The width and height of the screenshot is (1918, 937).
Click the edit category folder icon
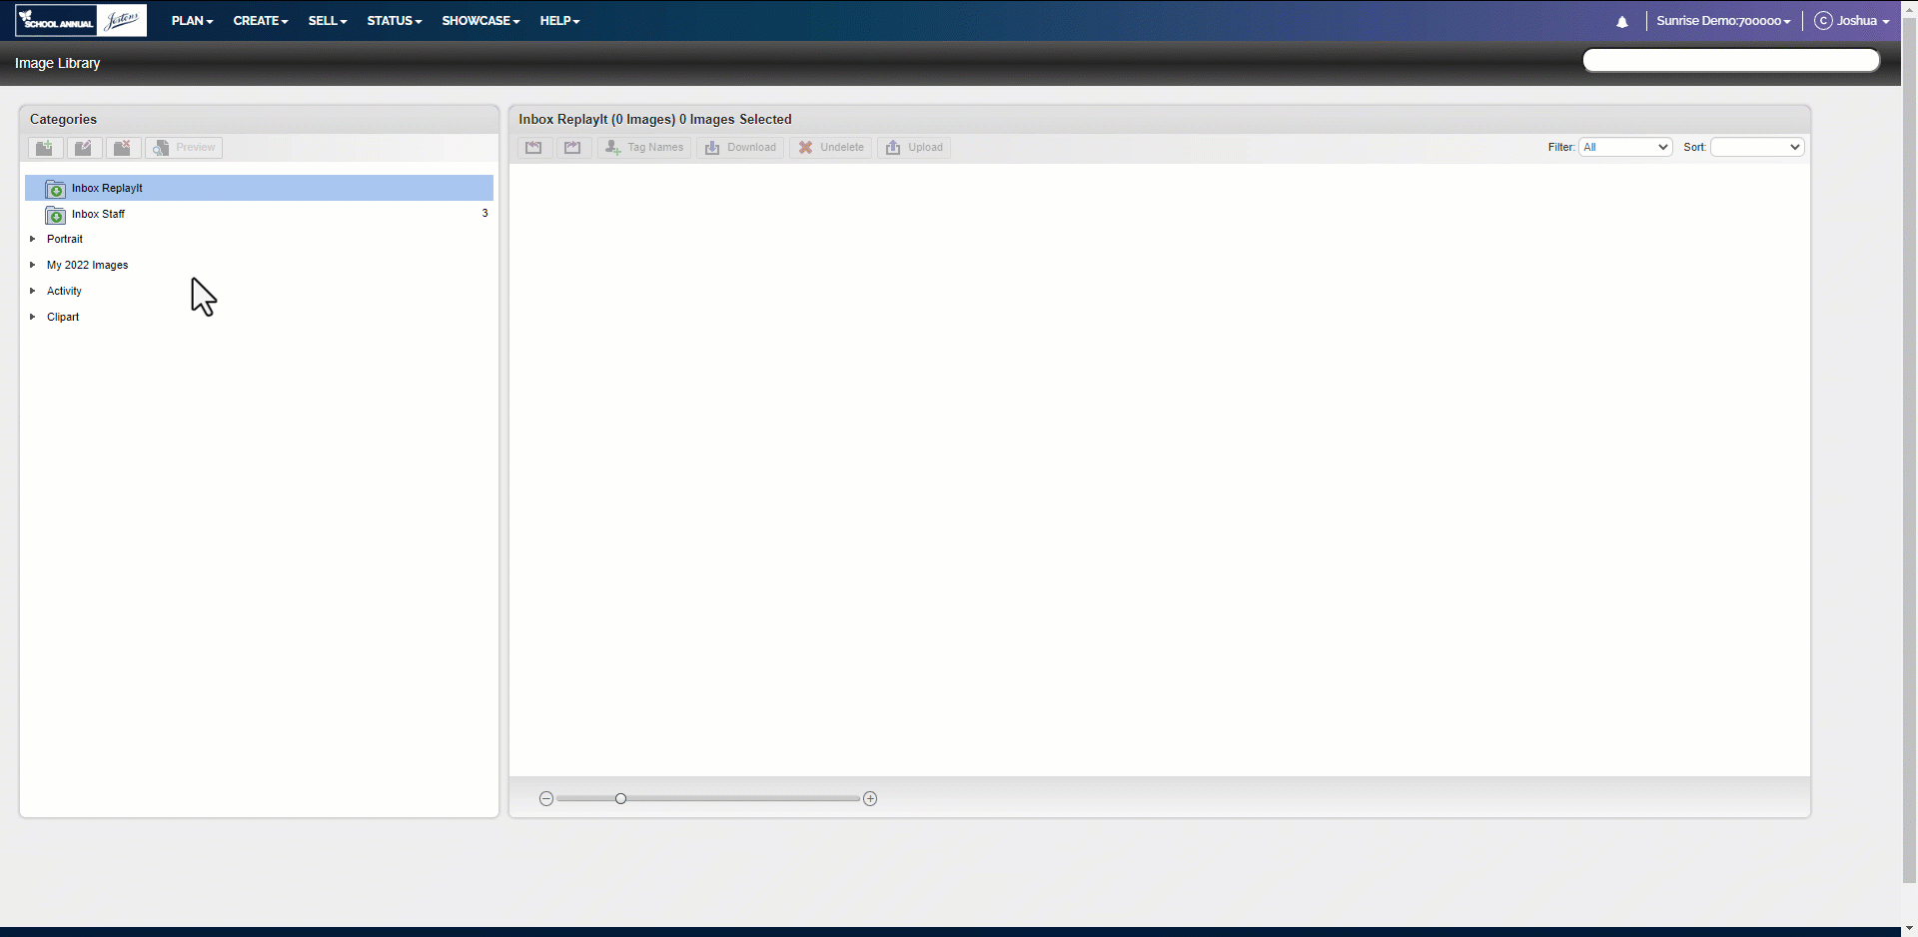(84, 148)
